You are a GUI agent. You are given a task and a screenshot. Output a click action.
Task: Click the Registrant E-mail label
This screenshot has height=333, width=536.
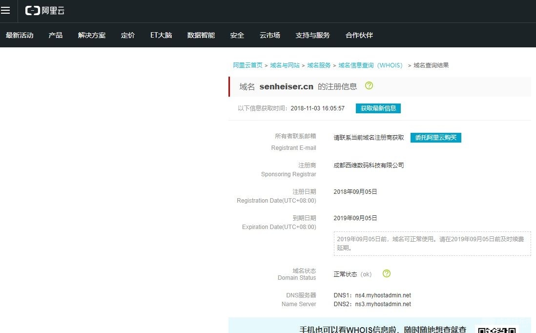[293, 147]
